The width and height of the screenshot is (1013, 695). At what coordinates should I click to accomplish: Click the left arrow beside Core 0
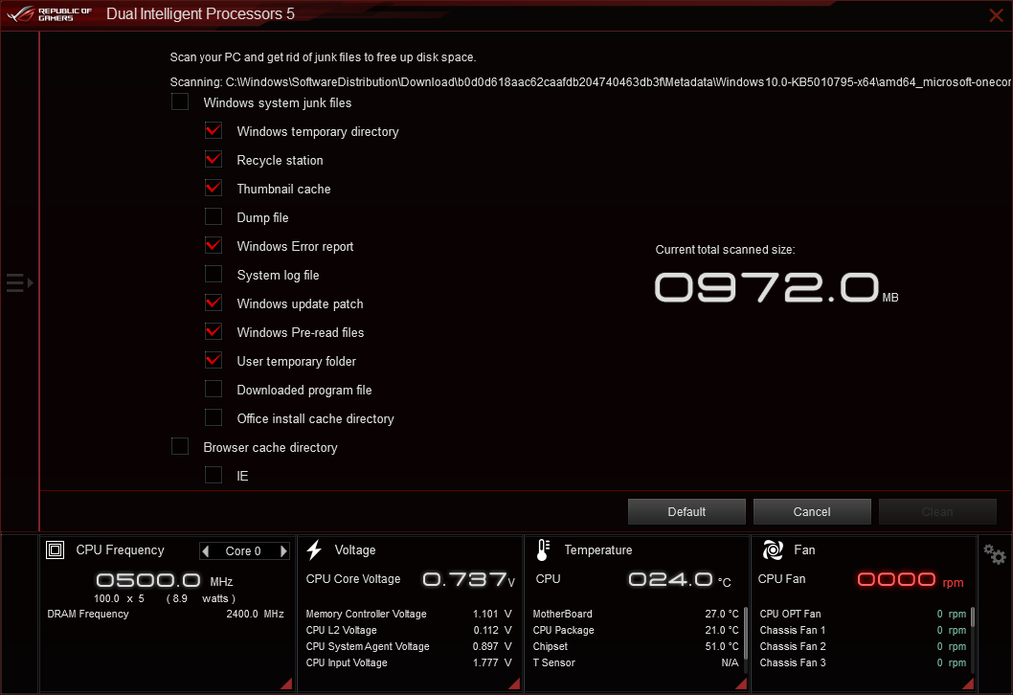206,550
